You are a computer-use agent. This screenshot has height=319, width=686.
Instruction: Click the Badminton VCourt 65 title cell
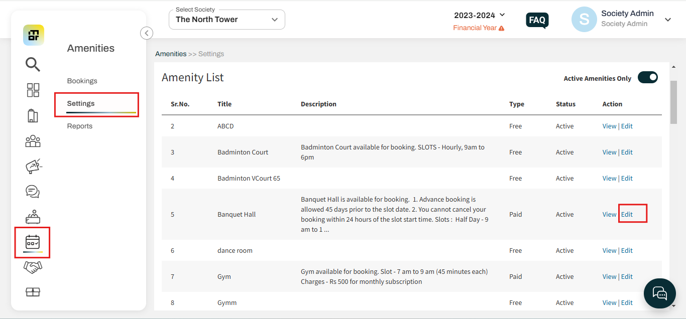249,178
